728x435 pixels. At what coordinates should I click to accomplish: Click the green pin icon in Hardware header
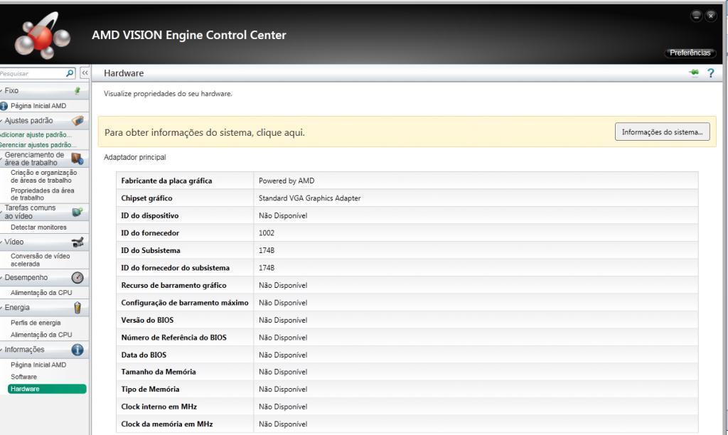point(694,73)
